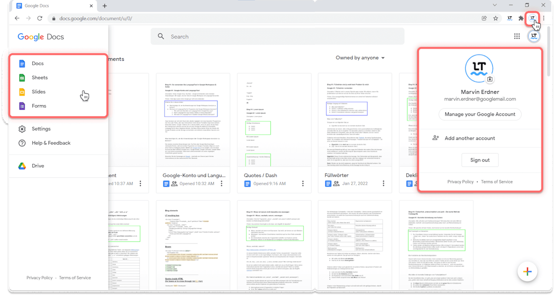
Task: Open Terms of Service in account popup
Action: point(497,182)
